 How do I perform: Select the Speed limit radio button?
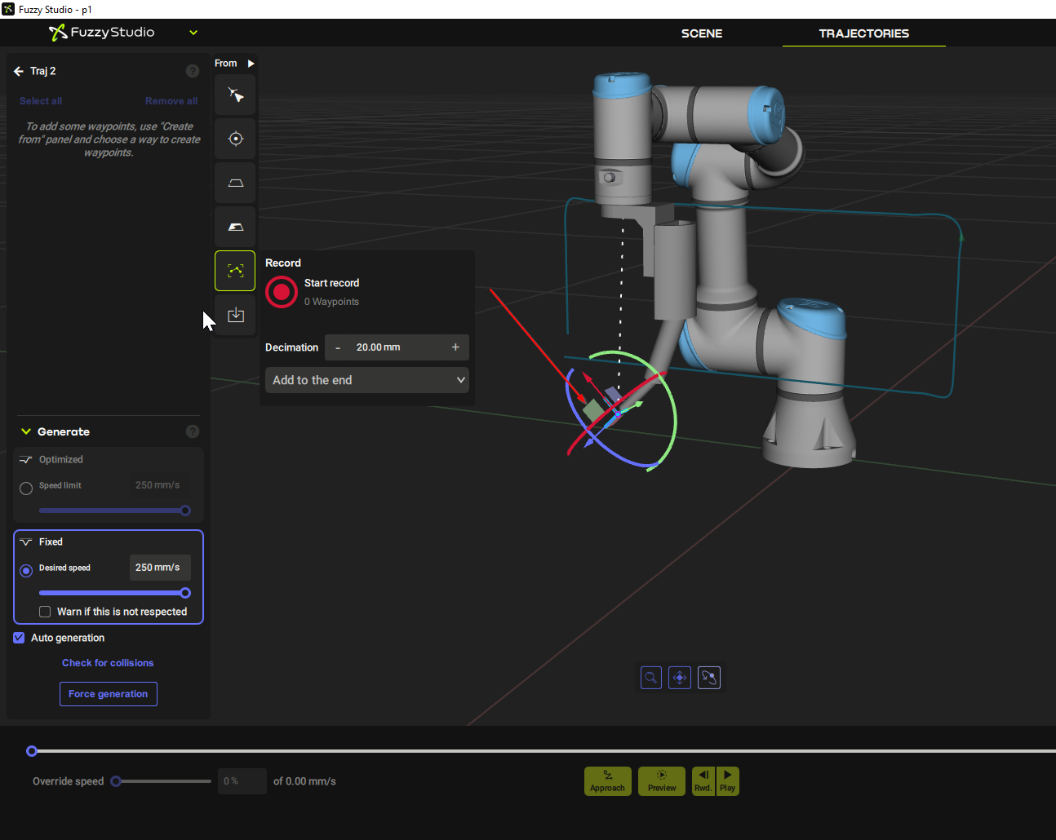pos(25,488)
